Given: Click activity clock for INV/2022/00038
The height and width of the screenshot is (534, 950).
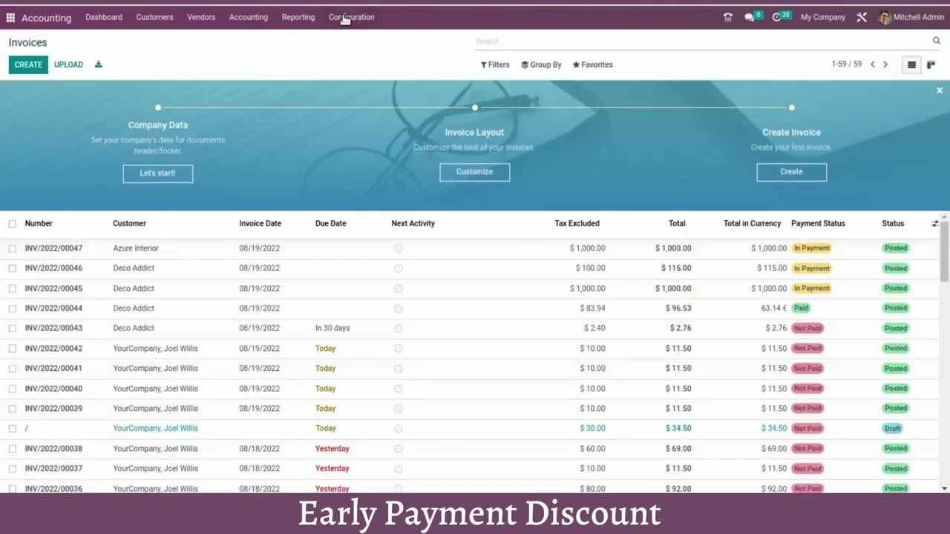Looking at the screenshot, I should click(x=399, y=449).
